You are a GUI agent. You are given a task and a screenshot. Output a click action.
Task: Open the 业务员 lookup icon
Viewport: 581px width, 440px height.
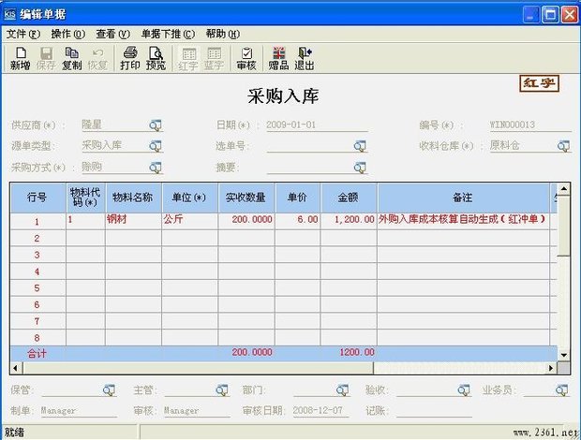[561, 390]
